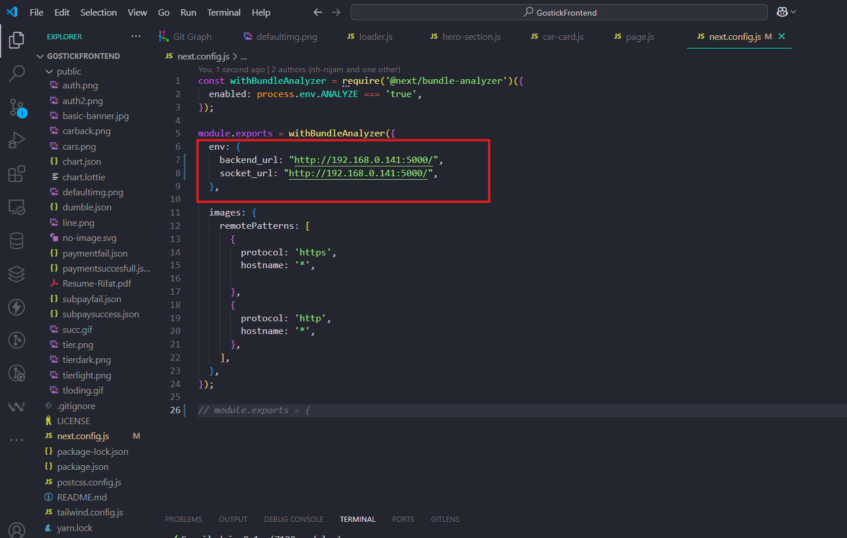
Task: Open Source Control view icon
Action: click(x=17, y=107)
